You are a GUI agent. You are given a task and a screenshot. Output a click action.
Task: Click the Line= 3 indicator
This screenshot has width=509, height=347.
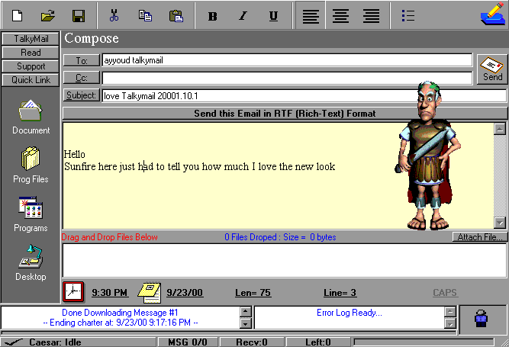(x=340, y=293)
